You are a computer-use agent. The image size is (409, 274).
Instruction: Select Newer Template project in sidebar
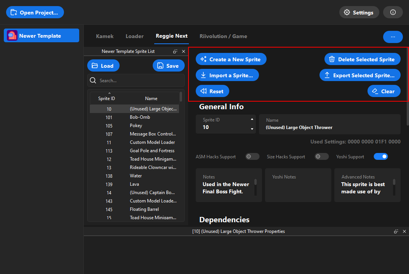(x=42, y=35)
